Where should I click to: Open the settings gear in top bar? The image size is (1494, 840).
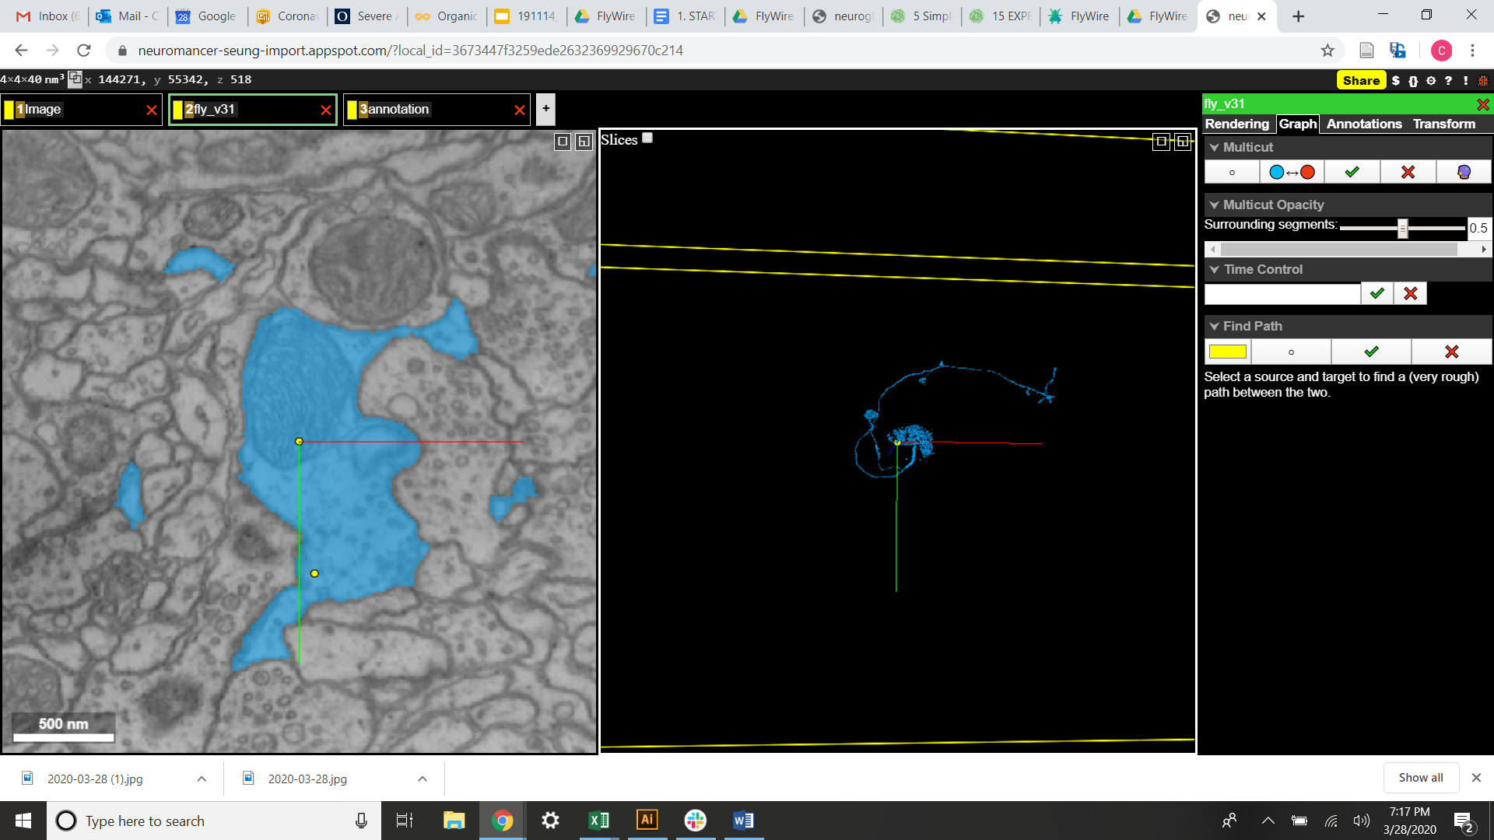[1430, 80]
